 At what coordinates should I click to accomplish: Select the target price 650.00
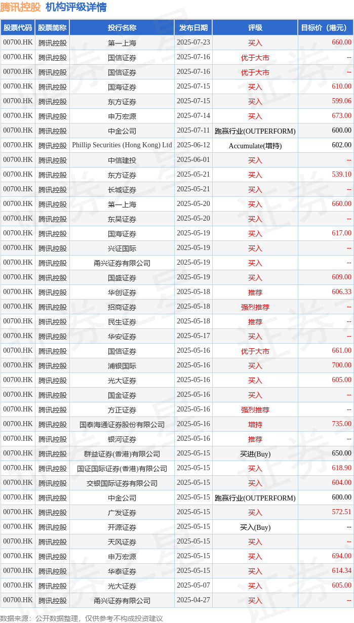341,453
